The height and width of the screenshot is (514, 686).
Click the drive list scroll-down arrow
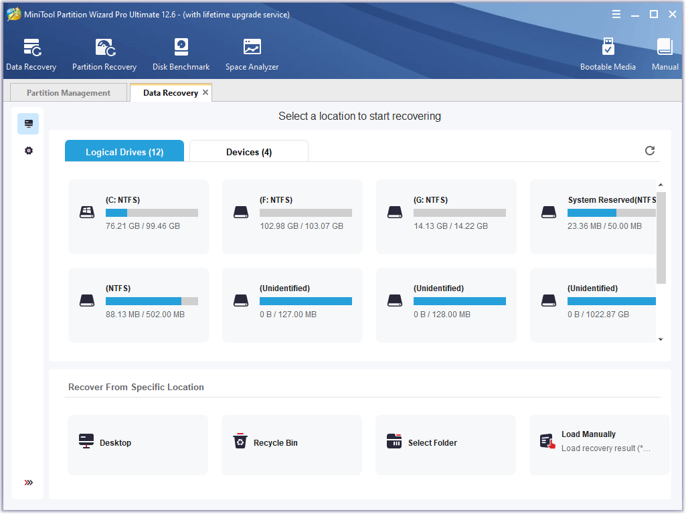[661, 339]
